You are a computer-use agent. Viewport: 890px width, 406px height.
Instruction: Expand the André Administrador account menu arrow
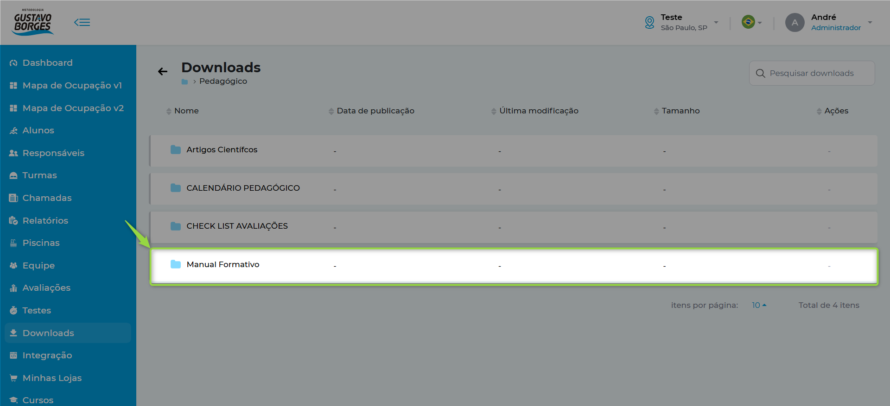pos(870,22)
